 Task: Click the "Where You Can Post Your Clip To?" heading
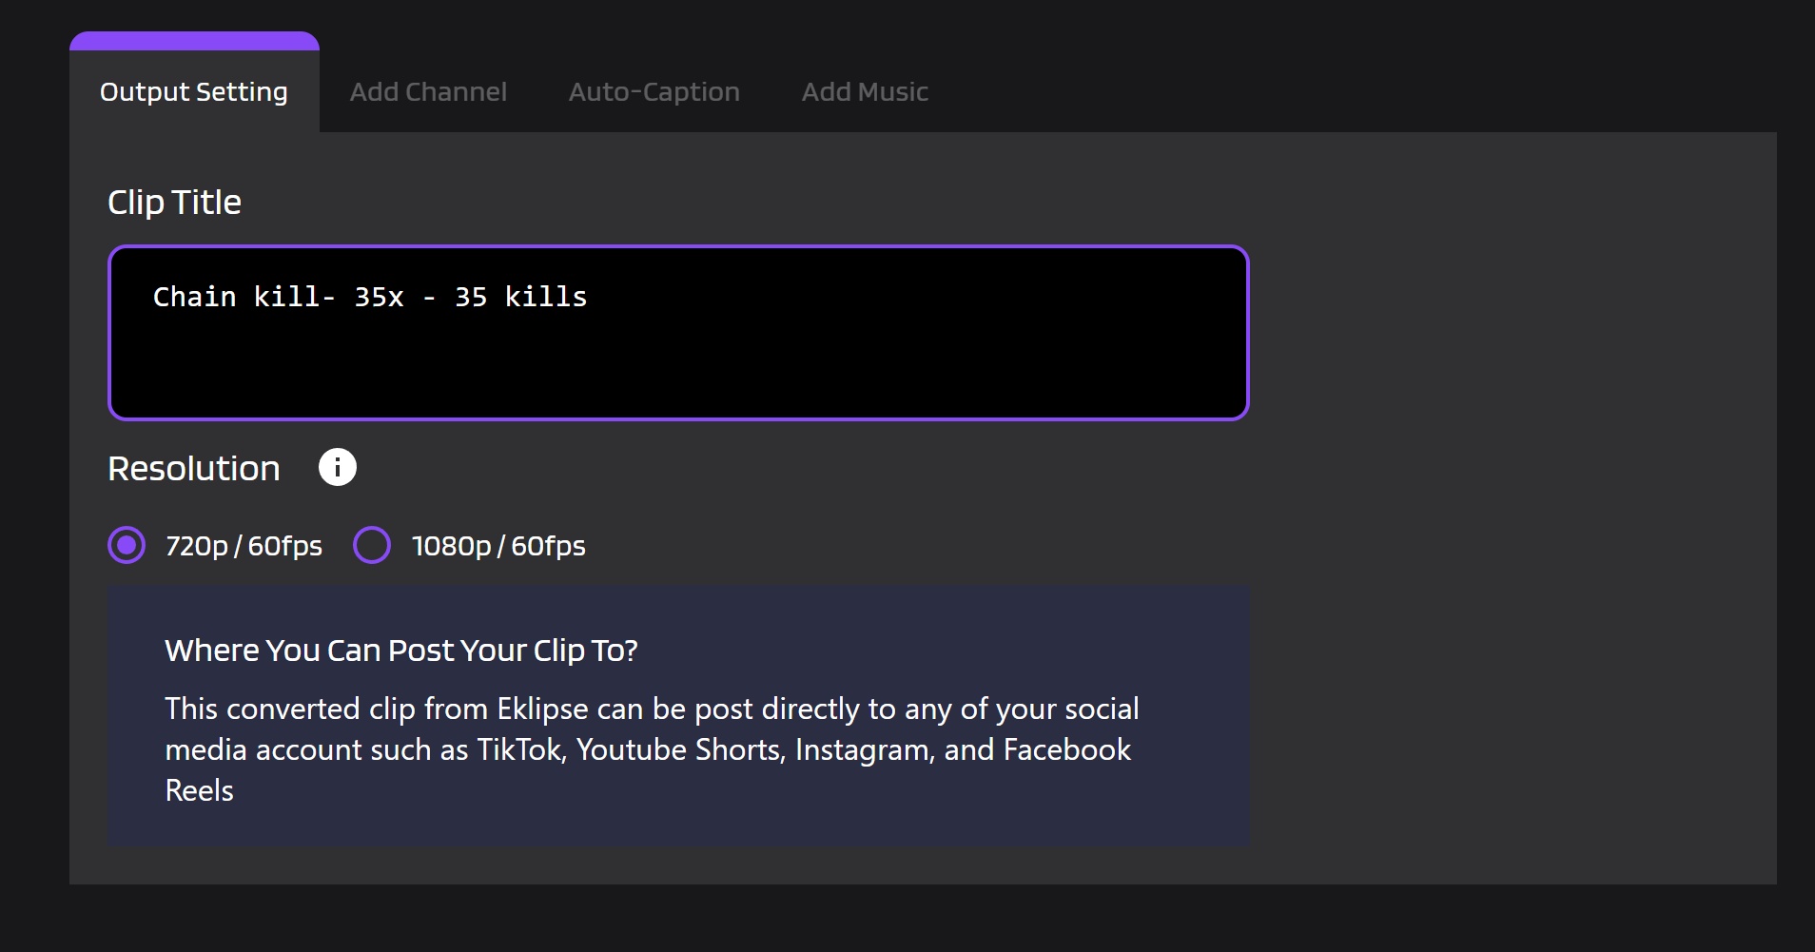400,650
